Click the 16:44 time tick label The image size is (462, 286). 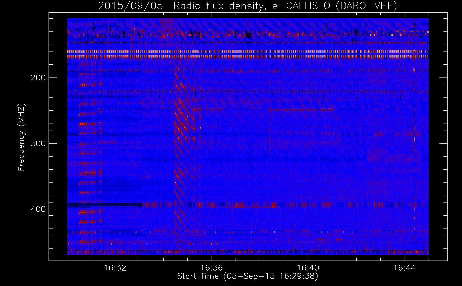[405, 268]
